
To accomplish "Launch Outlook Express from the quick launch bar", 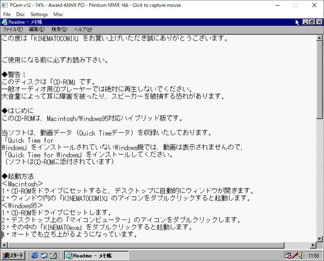I will pos(44,255).
